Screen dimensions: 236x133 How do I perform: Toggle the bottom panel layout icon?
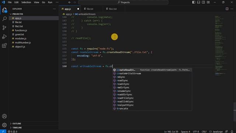pyautogui.click(x=198, y=2)
